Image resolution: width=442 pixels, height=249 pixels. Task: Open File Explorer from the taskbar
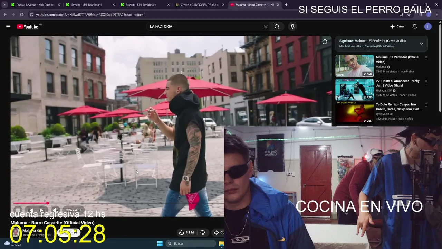point(221,243)
